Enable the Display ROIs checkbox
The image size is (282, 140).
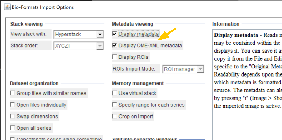pyautogui.click(x=115, y=57)
